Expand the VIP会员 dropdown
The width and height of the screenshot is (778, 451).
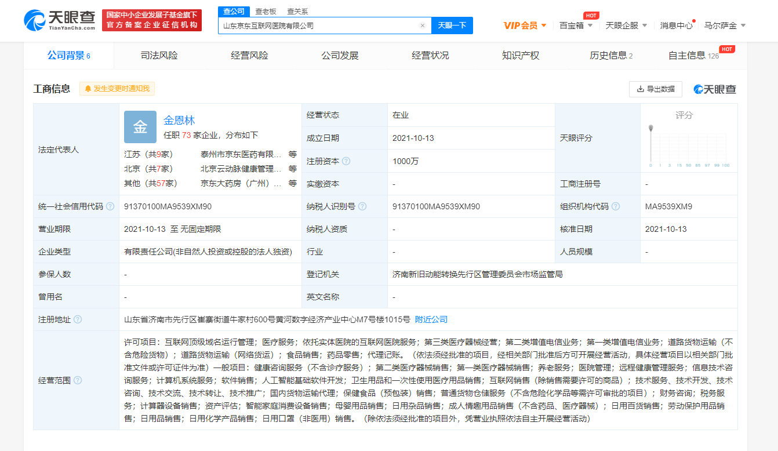(x=525, y=26)
